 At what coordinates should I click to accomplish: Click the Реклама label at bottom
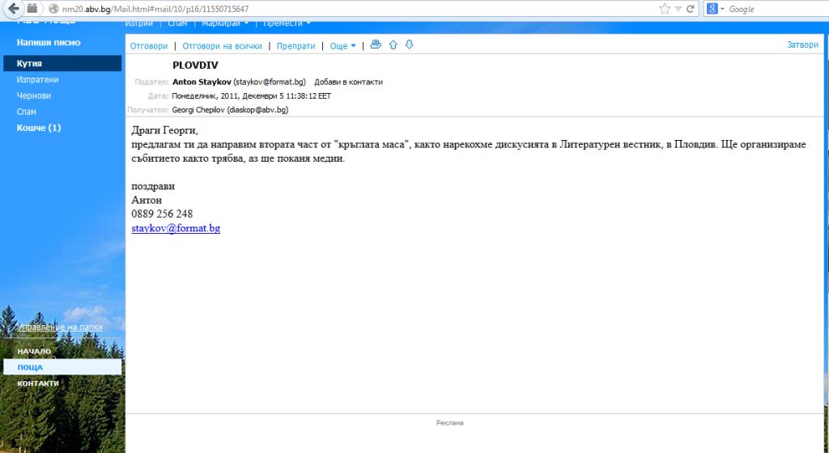[450, 423]
